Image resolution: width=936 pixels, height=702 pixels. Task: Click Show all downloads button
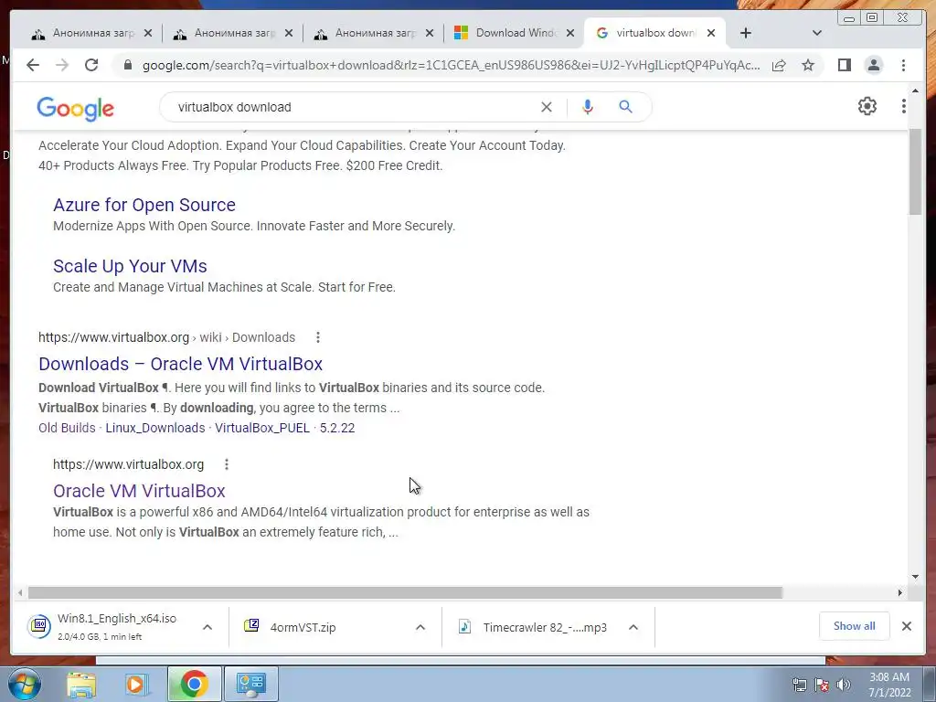(x=855, y=626)
